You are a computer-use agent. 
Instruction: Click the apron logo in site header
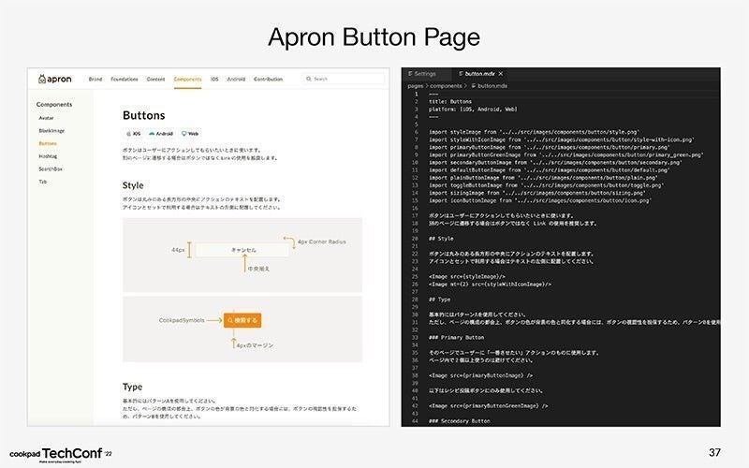(55, 79)
